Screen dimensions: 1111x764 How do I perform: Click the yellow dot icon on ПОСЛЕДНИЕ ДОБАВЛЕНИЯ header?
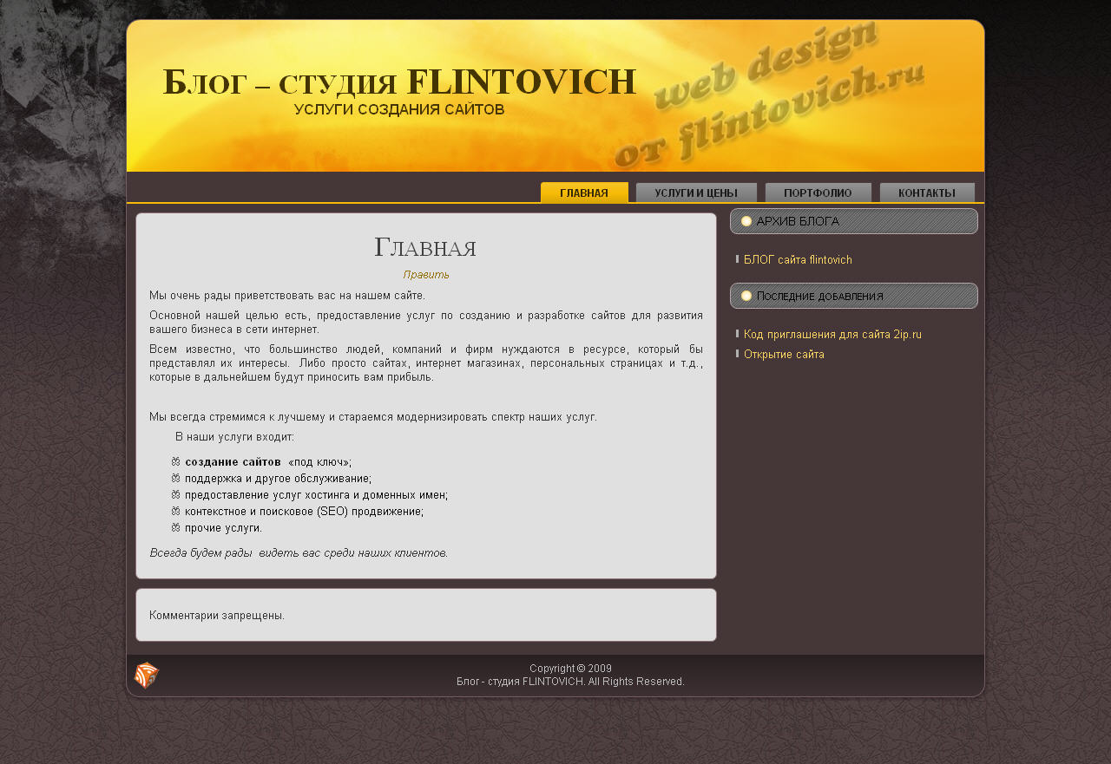746,296
